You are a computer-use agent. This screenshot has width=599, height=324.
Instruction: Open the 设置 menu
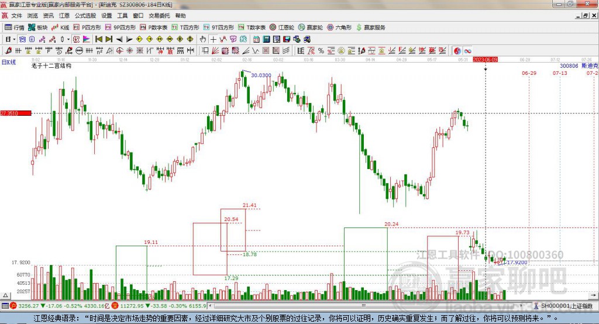pyautogui.click(x=106, y=16)
